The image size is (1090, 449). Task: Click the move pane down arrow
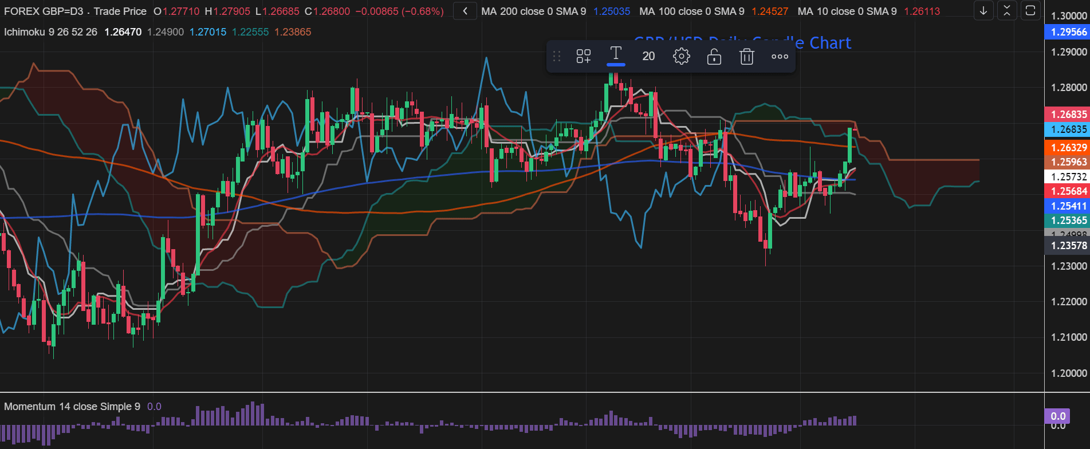(983, 11)
